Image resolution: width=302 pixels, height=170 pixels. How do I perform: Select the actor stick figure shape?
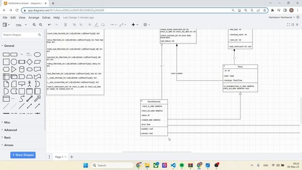[x=29, y=84]
